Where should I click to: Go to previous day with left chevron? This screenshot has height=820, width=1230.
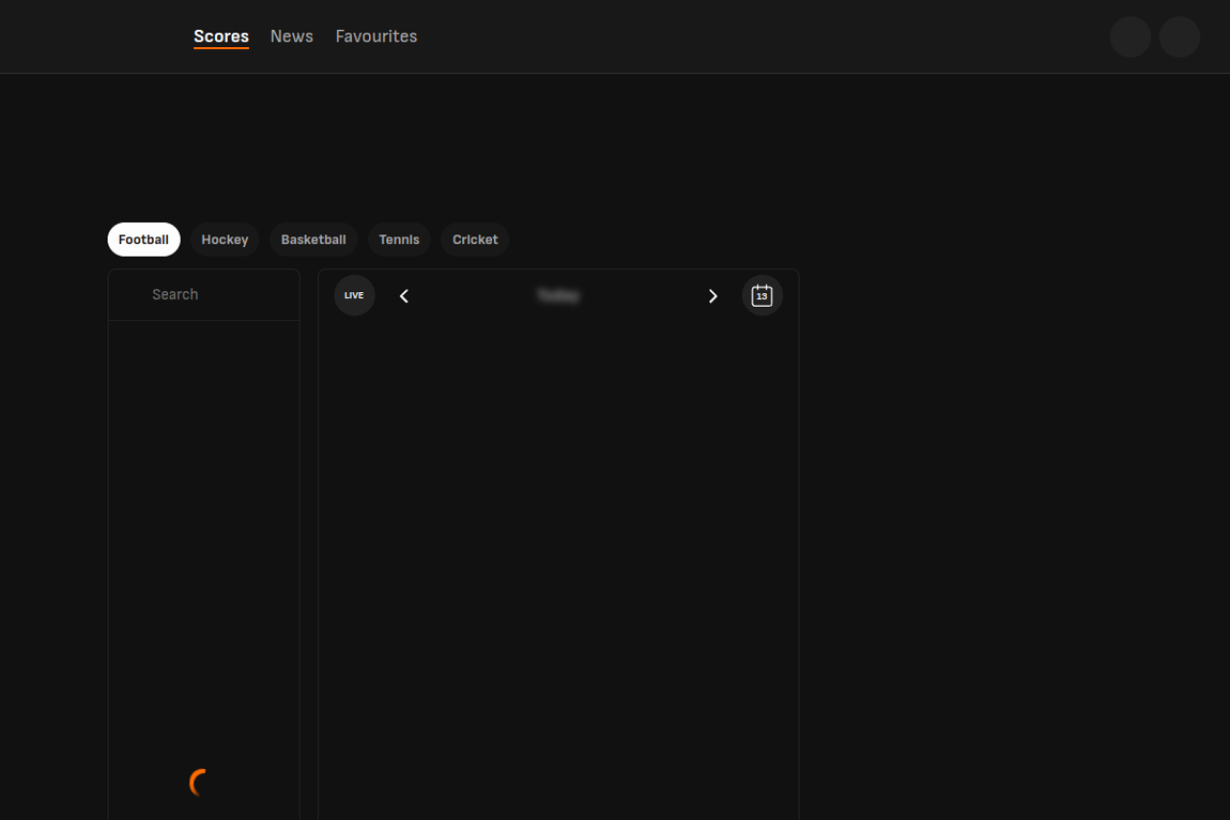coord(405,296)
